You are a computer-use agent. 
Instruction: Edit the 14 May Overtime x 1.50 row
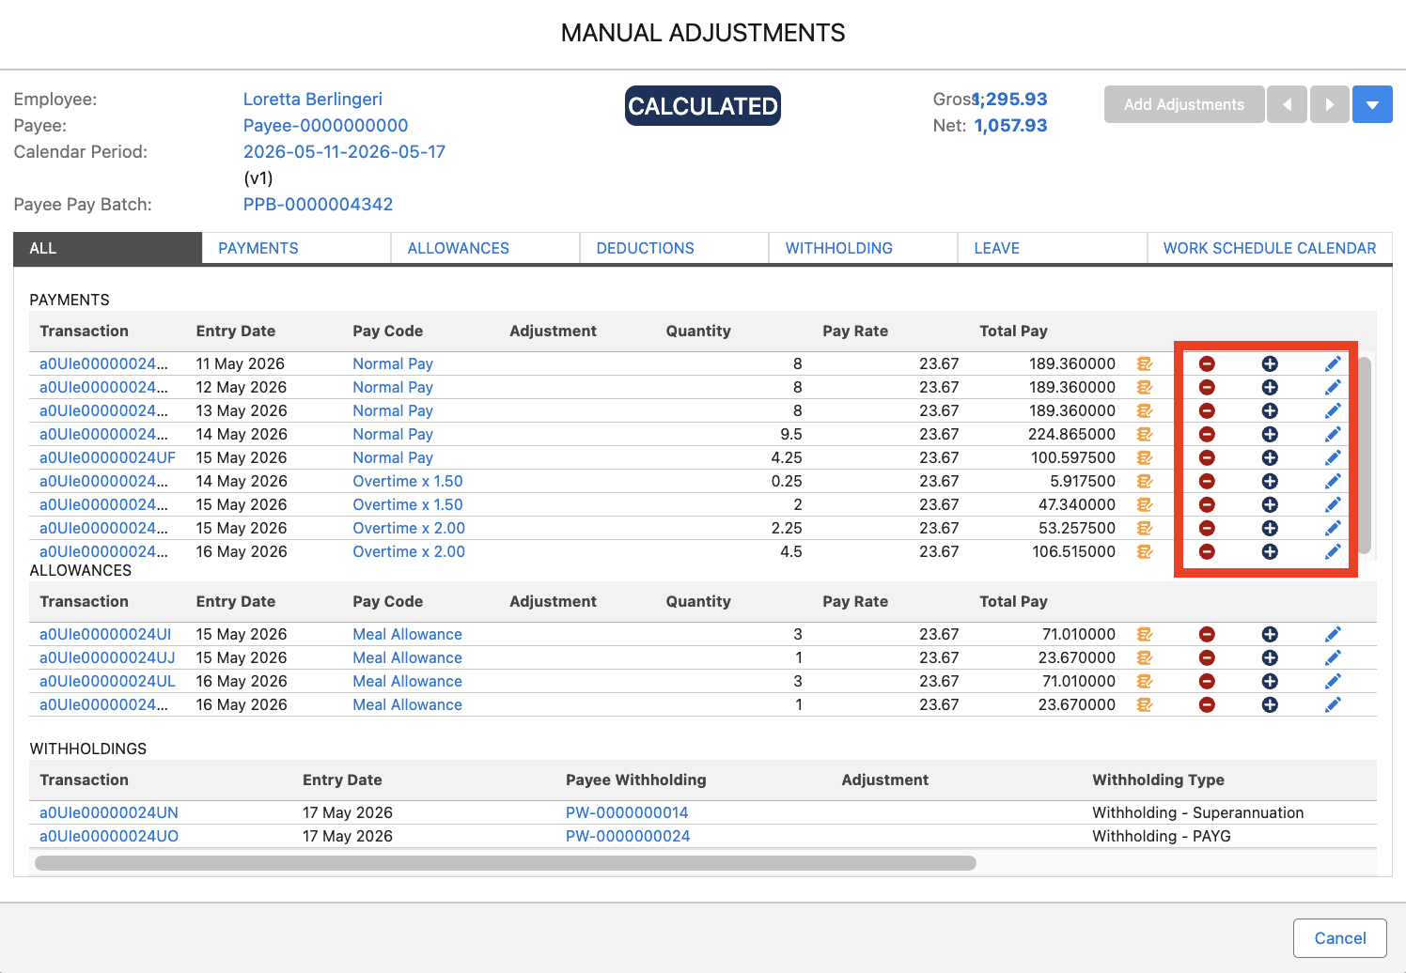pos(1333,481)
